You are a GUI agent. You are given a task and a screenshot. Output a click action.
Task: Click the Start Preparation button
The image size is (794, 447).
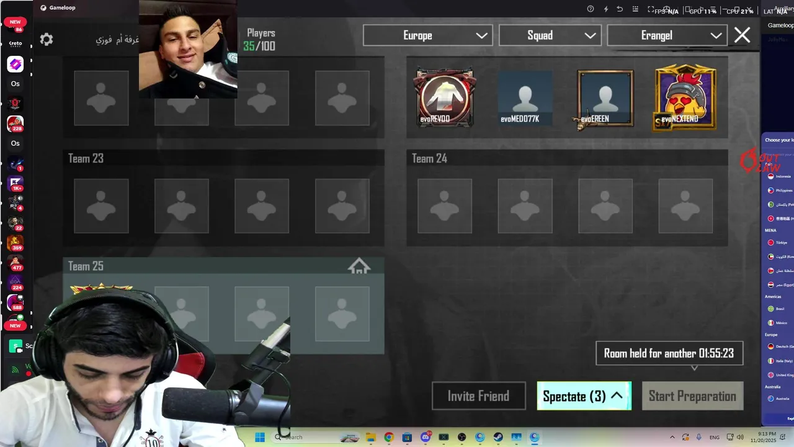692,396
